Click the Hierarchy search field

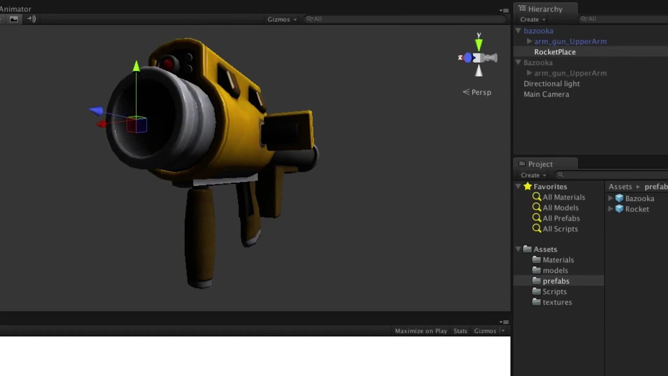click(x=624, y=19)
